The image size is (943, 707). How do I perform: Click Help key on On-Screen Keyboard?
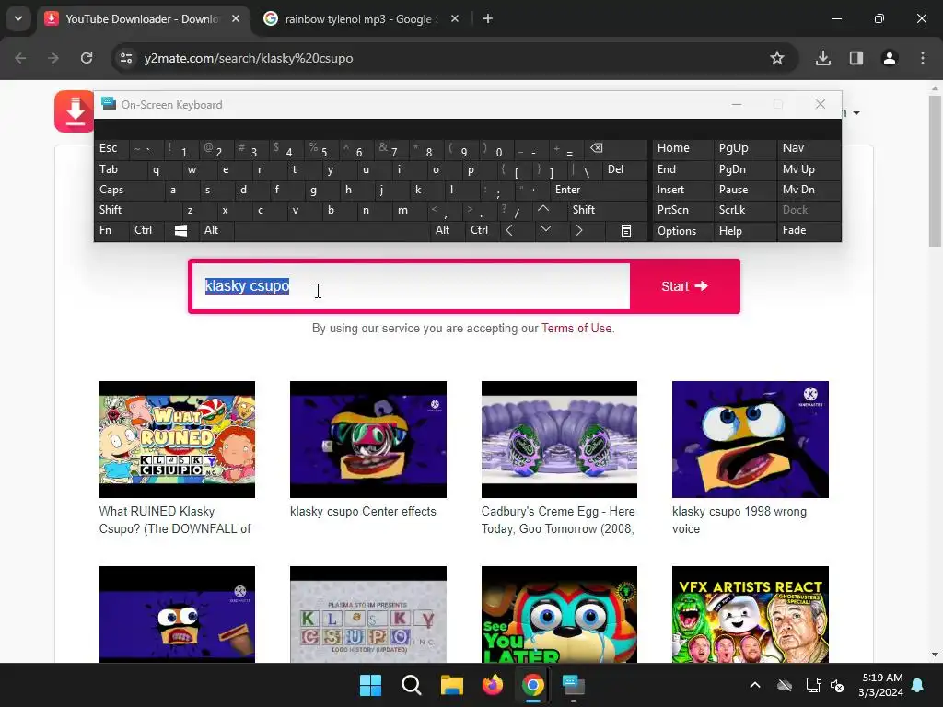tap(744, 231)
